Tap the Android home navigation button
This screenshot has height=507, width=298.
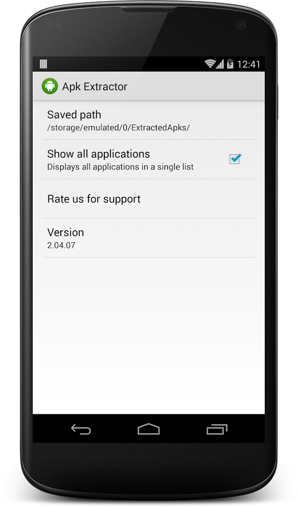149,429
